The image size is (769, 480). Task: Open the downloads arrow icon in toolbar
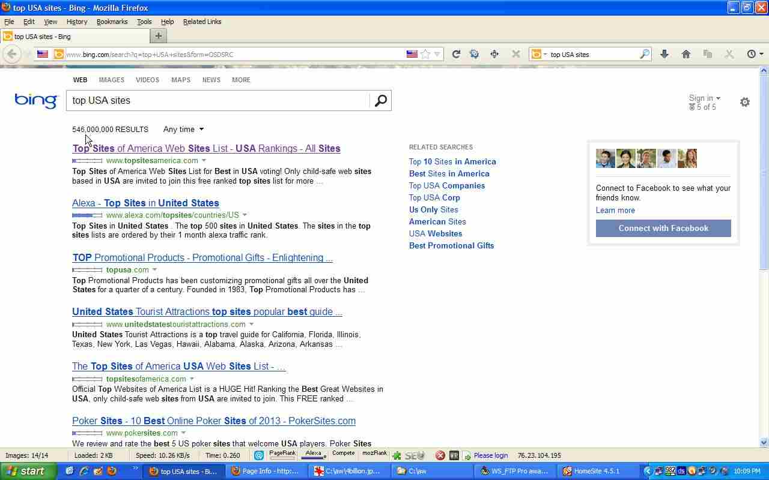(x=664, y=54)
